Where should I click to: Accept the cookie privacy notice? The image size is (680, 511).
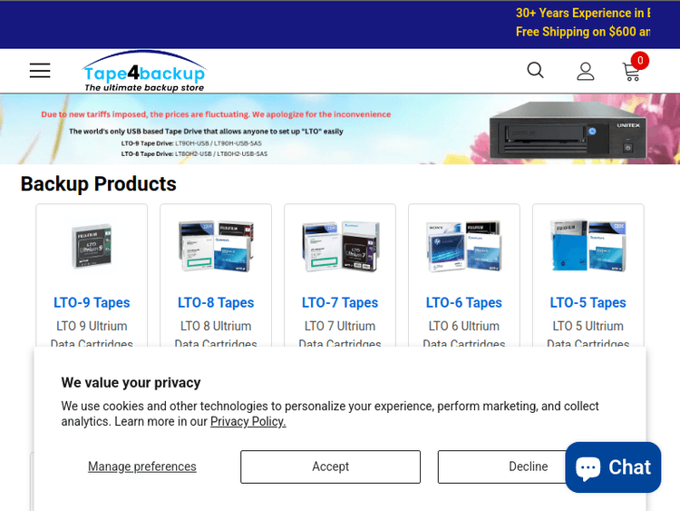330,467
